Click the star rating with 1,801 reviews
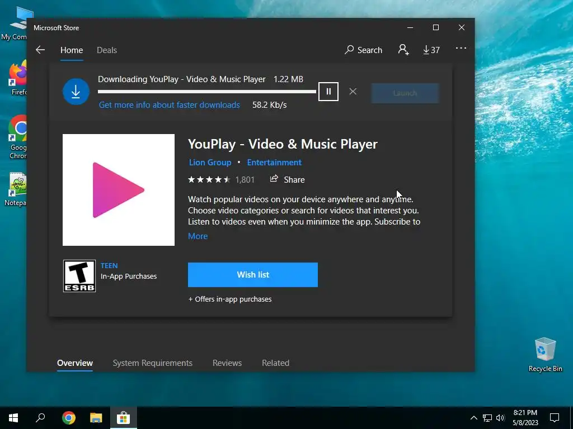The image size is (573, 429). pos(221,179)
